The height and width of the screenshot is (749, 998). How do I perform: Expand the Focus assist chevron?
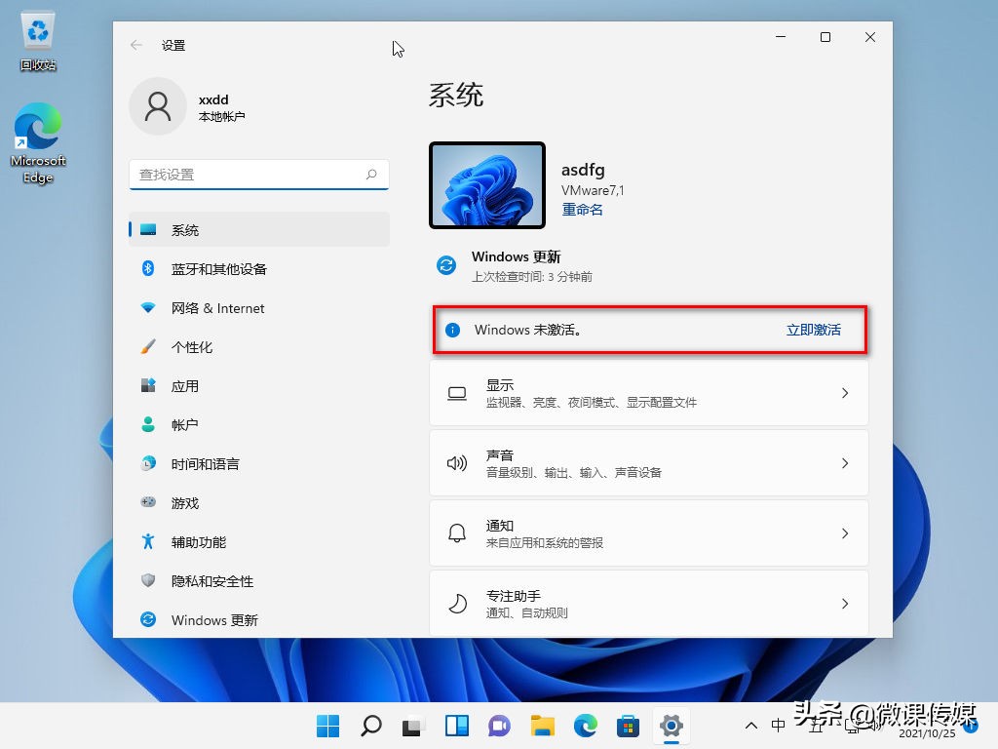coord(845,603)
